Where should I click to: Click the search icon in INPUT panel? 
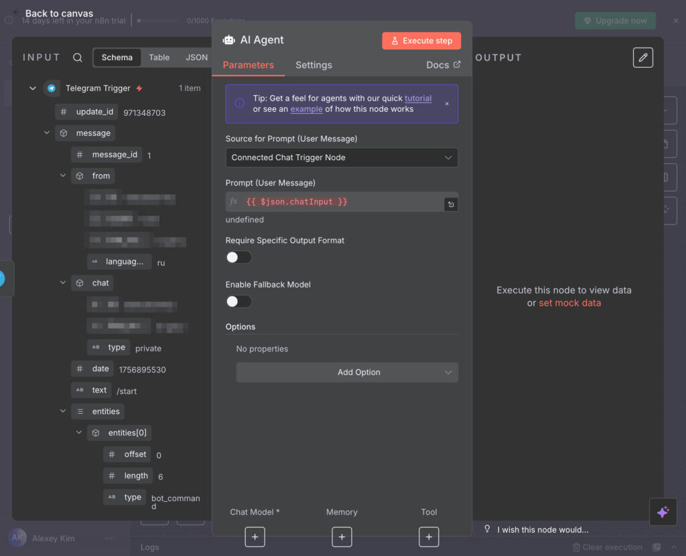(78, 58)
